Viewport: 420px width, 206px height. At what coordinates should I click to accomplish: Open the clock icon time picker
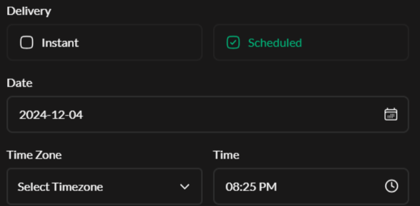pyautogui.click(x=392, y=186)
